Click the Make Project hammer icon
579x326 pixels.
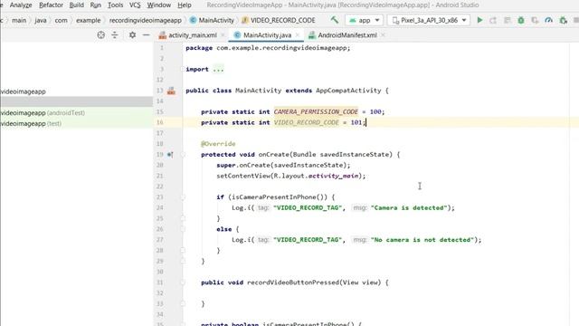335,20
